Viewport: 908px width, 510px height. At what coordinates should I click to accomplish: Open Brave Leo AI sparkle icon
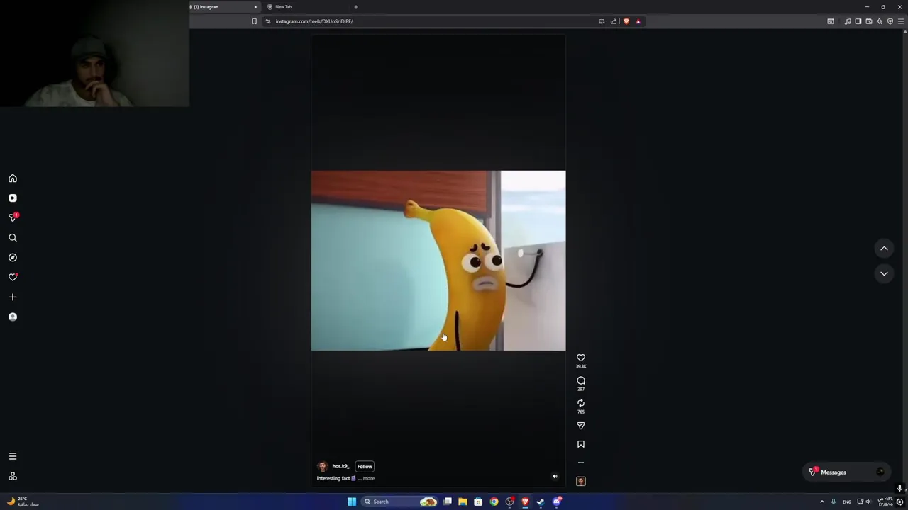(880, 21)
